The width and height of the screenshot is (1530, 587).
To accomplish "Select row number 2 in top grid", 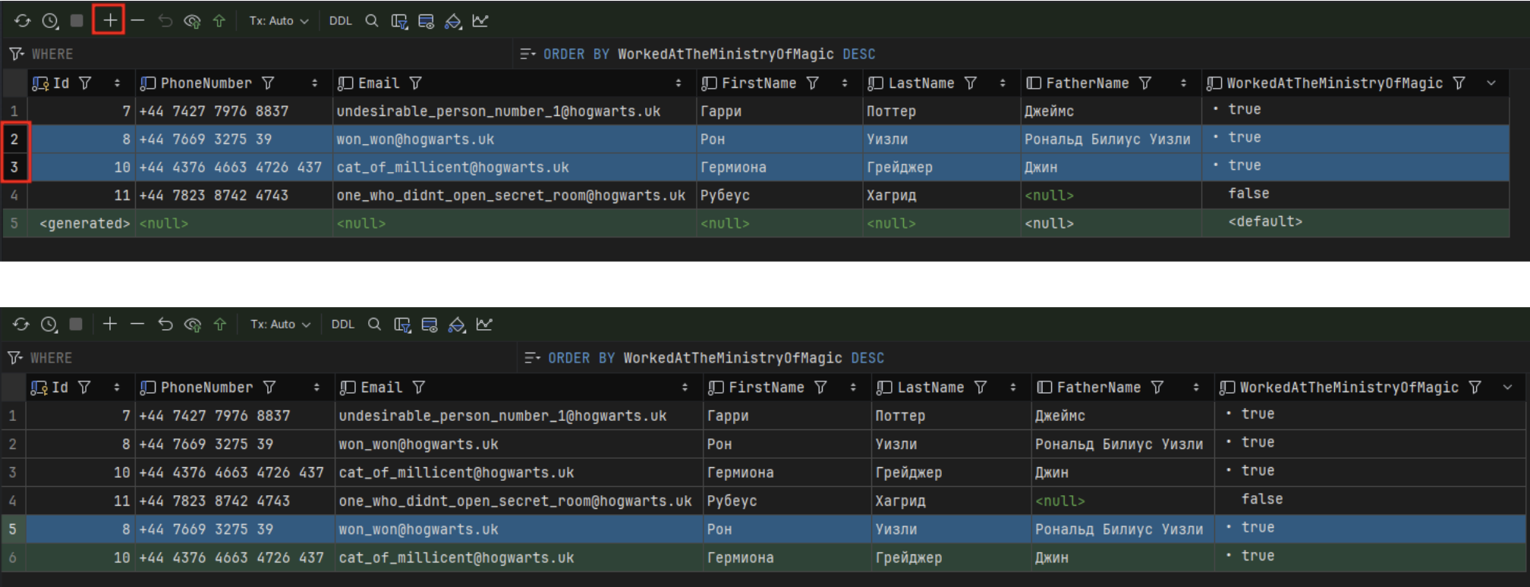I will click(14, 140).
